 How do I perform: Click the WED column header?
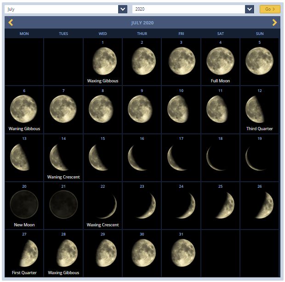coord(103,34)
